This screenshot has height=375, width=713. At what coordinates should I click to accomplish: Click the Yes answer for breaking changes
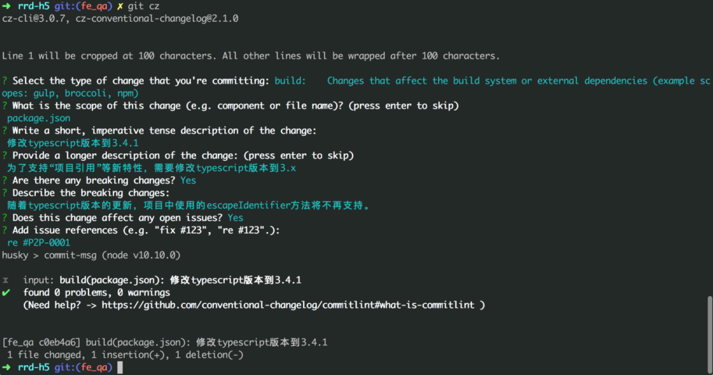coord(188,181)
